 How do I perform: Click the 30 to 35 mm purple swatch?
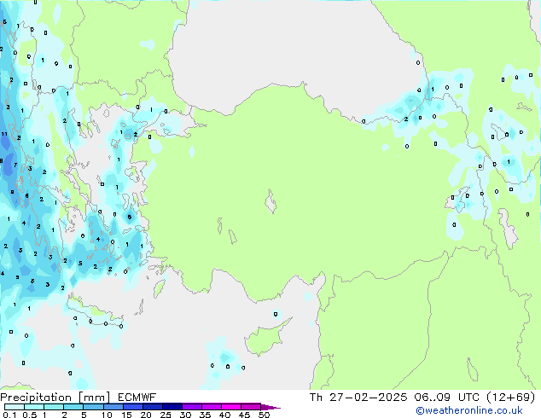(191, 407)
